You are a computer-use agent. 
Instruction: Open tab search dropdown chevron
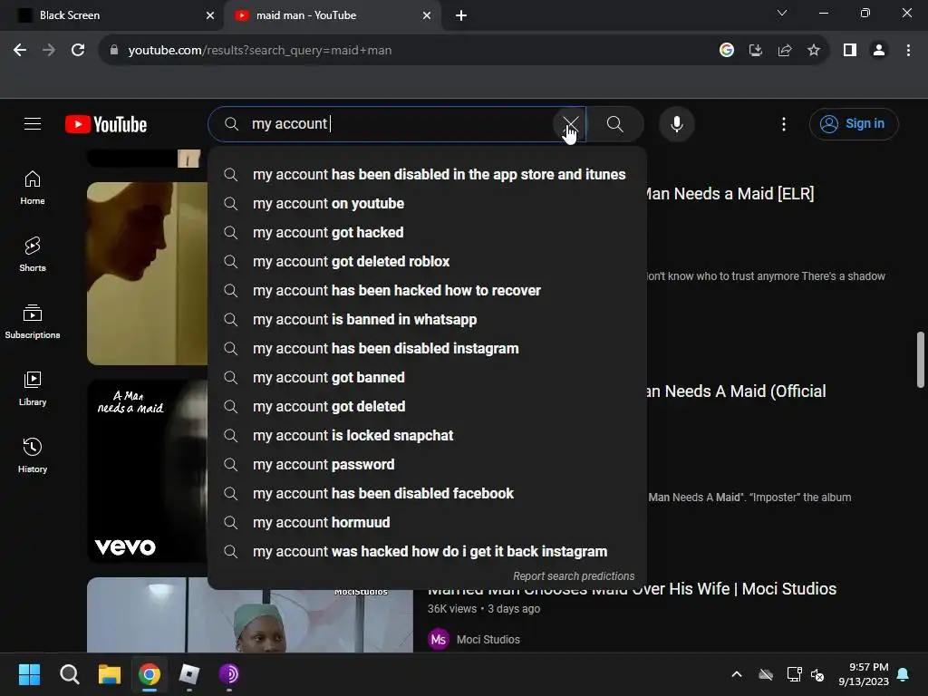click(782, 13)
